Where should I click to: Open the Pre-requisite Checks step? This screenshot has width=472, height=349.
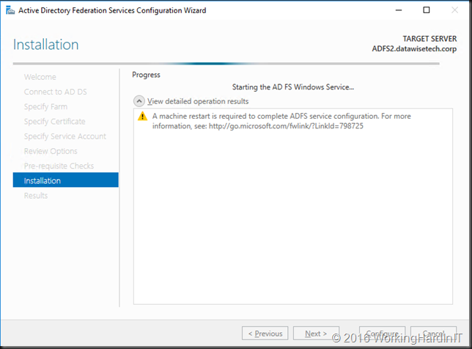tap(59, 166)
